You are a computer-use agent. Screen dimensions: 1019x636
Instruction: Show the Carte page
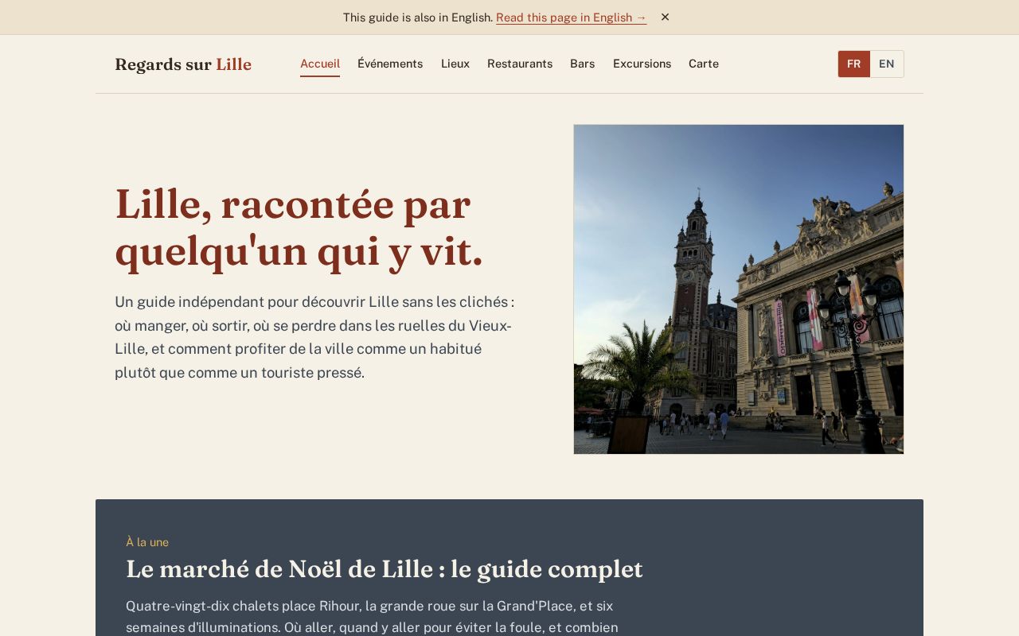(x=704, y=64)
